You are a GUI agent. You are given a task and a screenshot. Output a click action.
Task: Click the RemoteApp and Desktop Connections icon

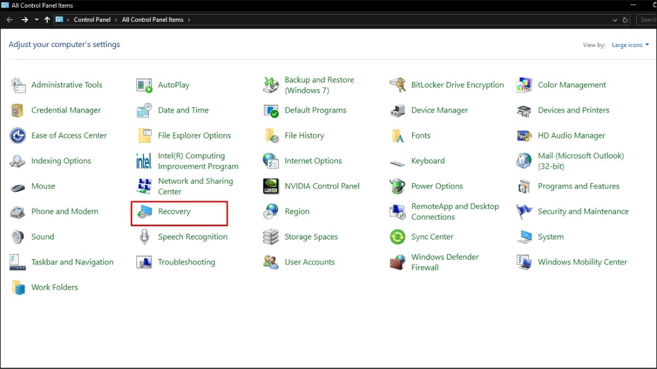(x=397, y=212)
